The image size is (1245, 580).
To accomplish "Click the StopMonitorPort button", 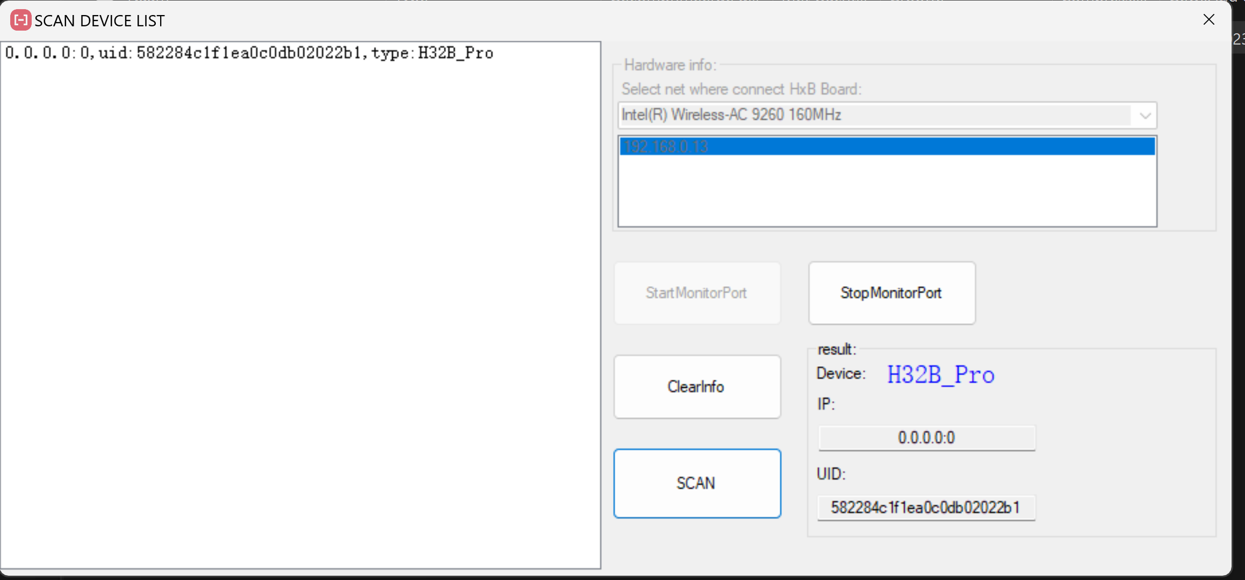I will (891, 293).
